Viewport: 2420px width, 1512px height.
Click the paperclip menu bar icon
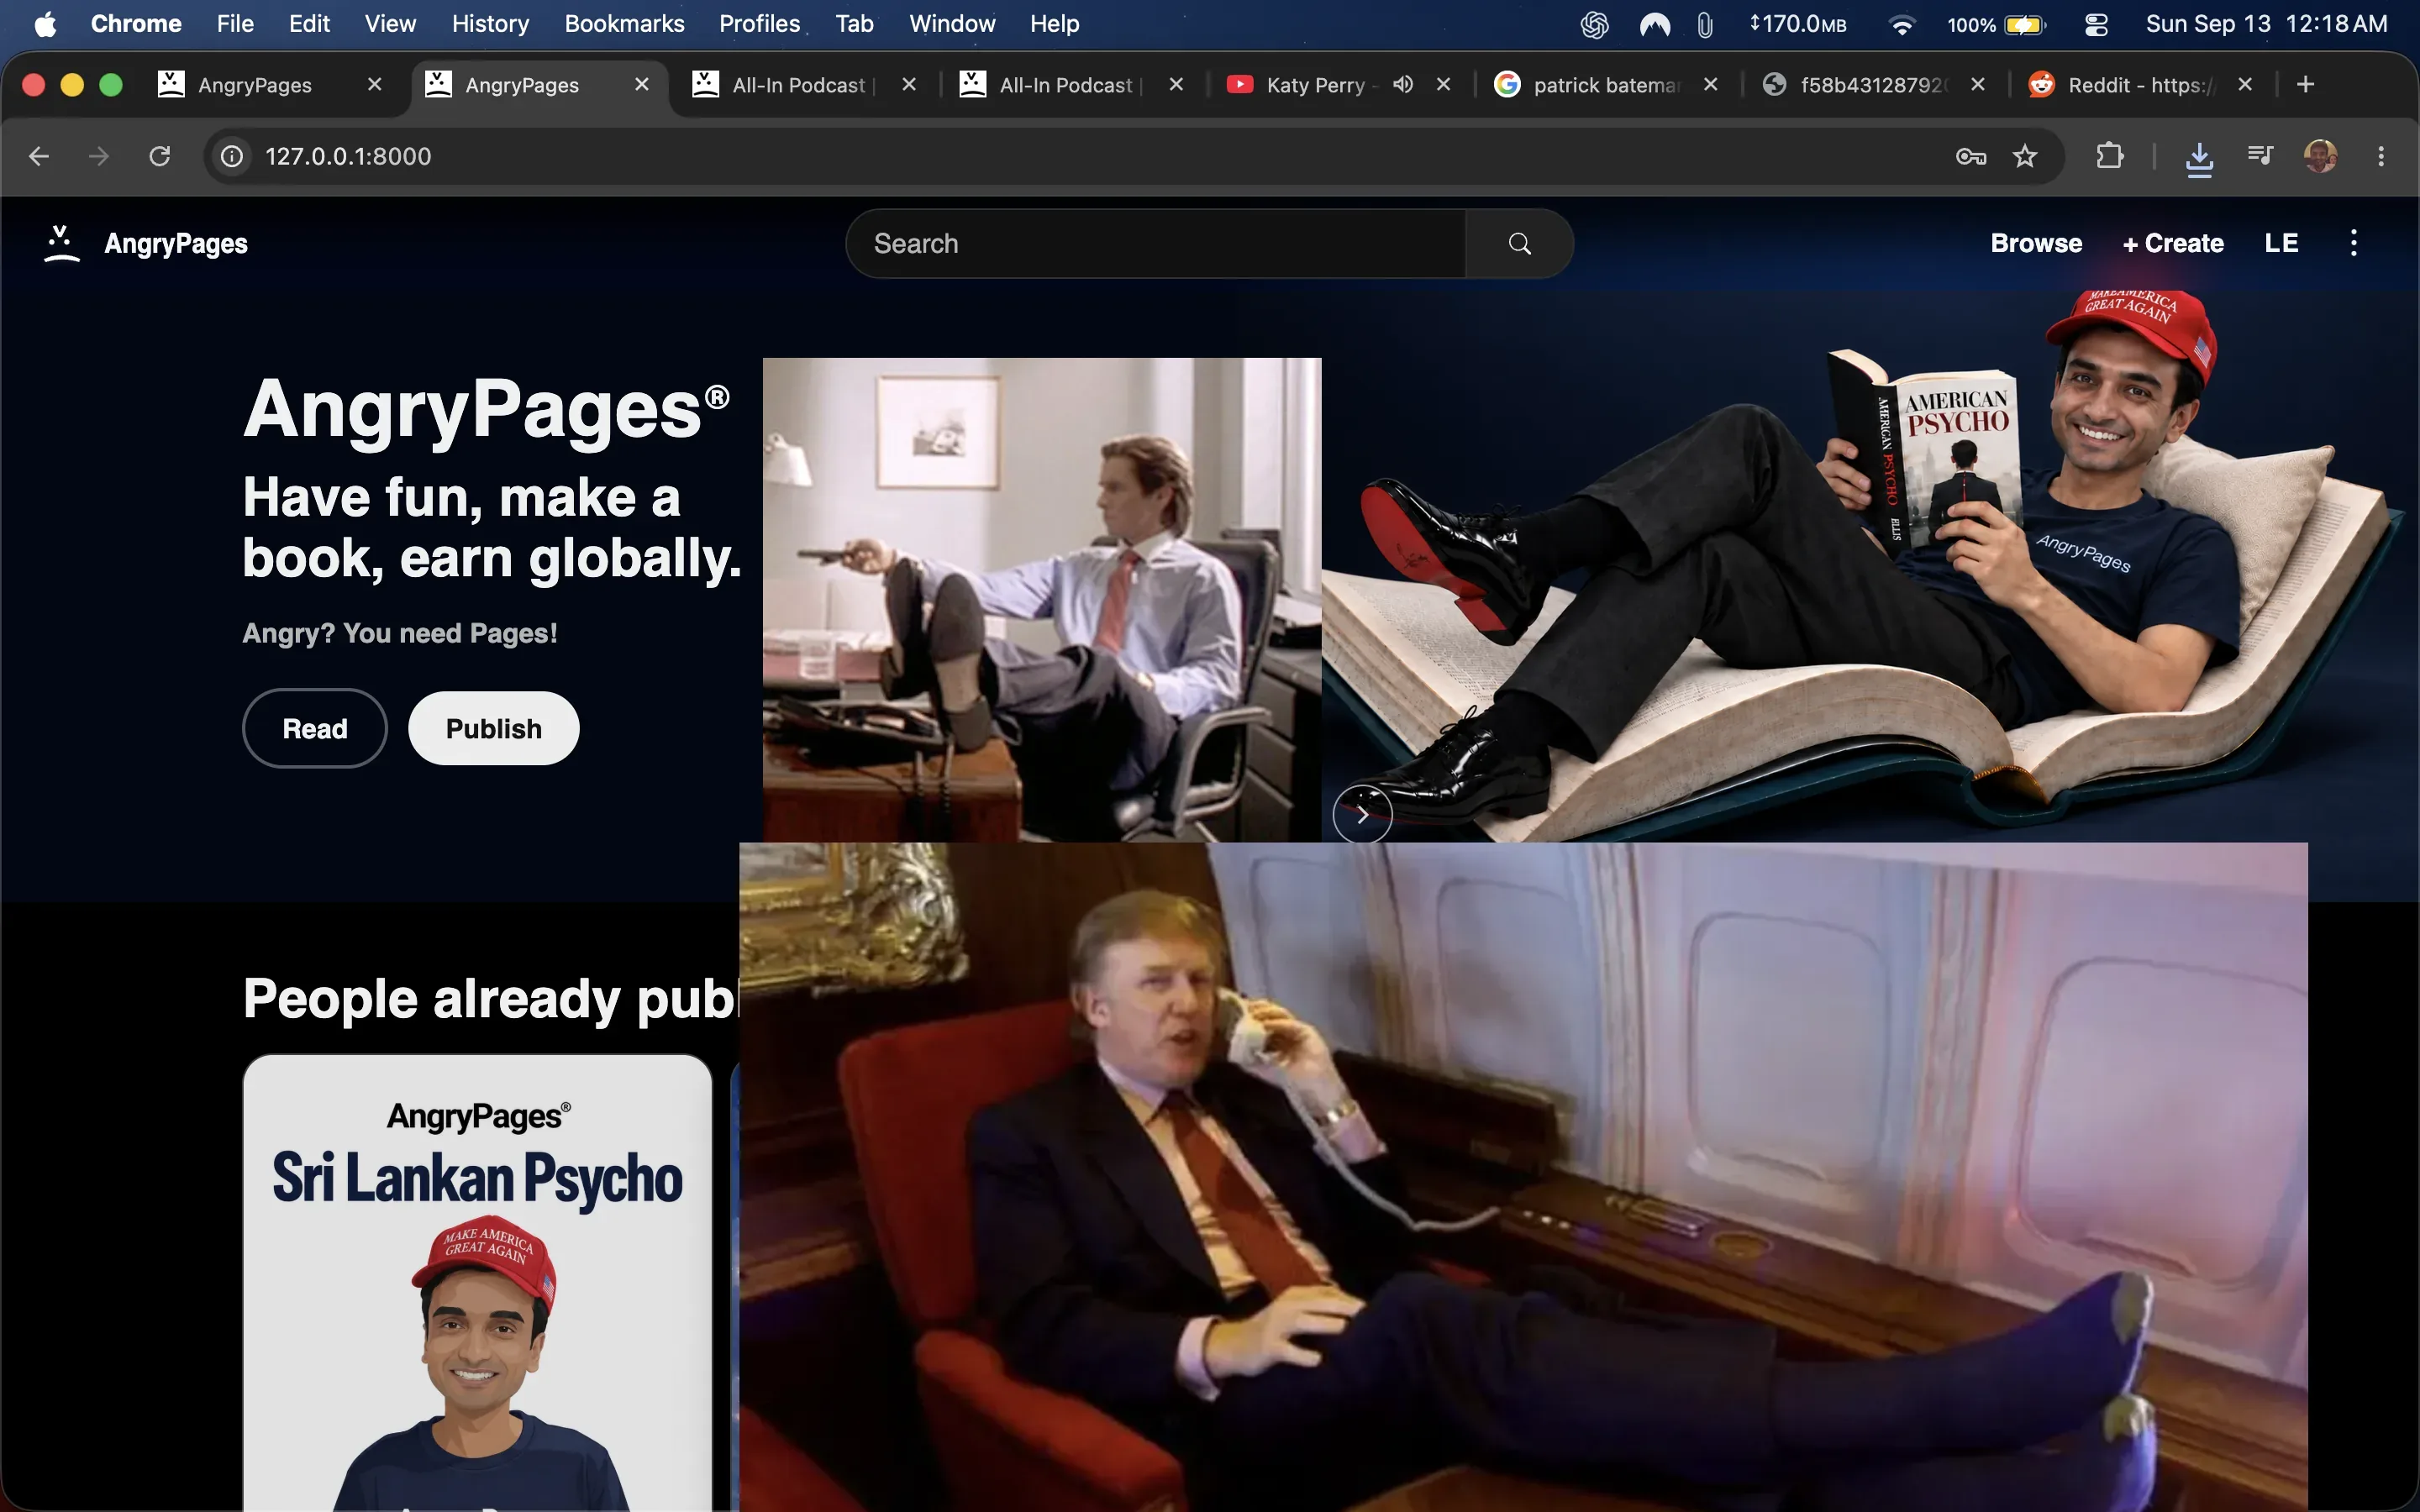[x=1705, y=24]
